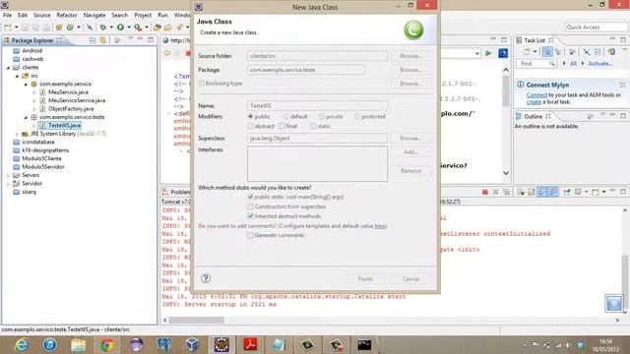Click the Connect link in Mylyn panel
Viewport: 630px width, 354px height.
click(536, 95)
